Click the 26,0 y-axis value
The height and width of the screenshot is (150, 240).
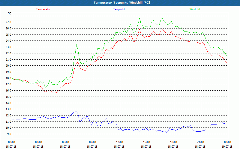click(x=9, y=28)
